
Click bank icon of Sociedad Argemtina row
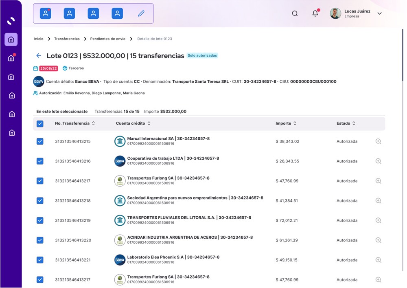(x=120, y=200)
